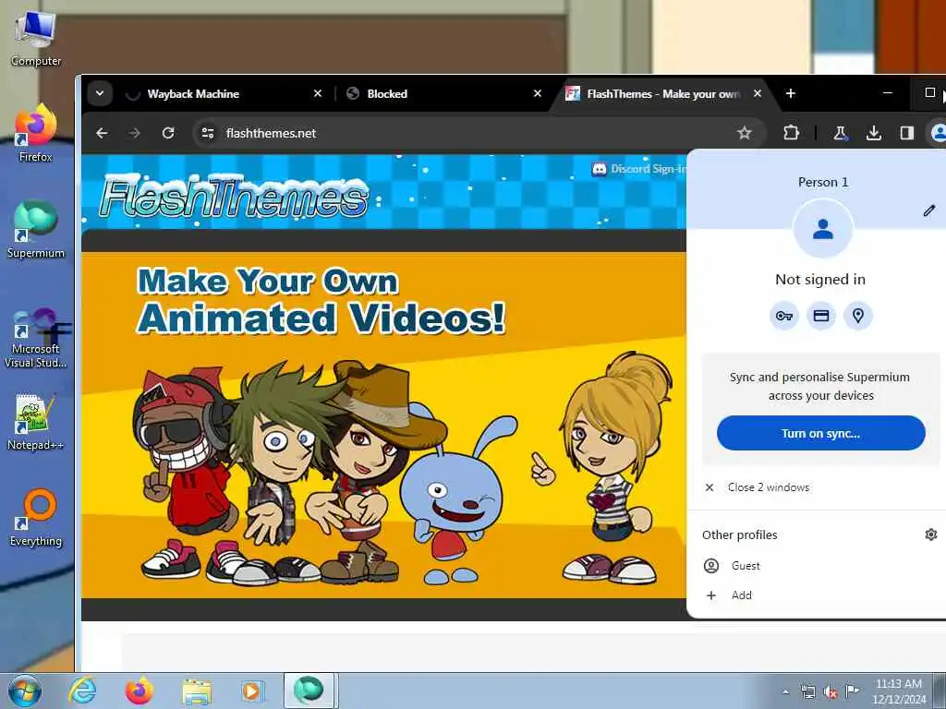Minimize the Supermium browser window
Viewport: 946px width, 709px height.
pyautogui.click(x=888, y=93)
